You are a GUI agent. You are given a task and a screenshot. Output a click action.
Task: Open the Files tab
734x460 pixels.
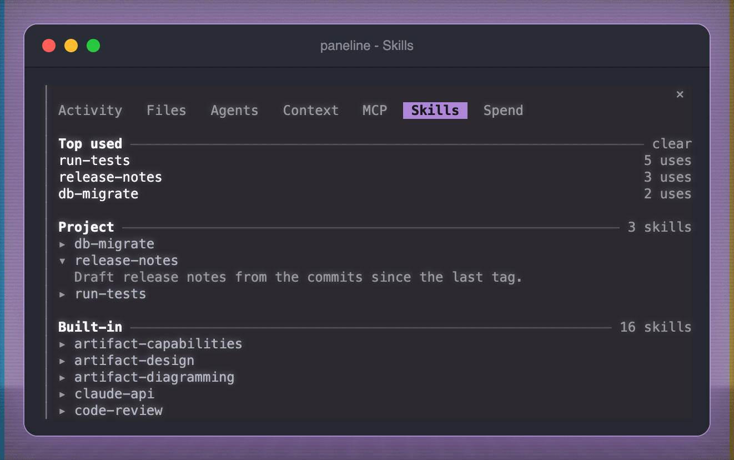pos(166,111)
